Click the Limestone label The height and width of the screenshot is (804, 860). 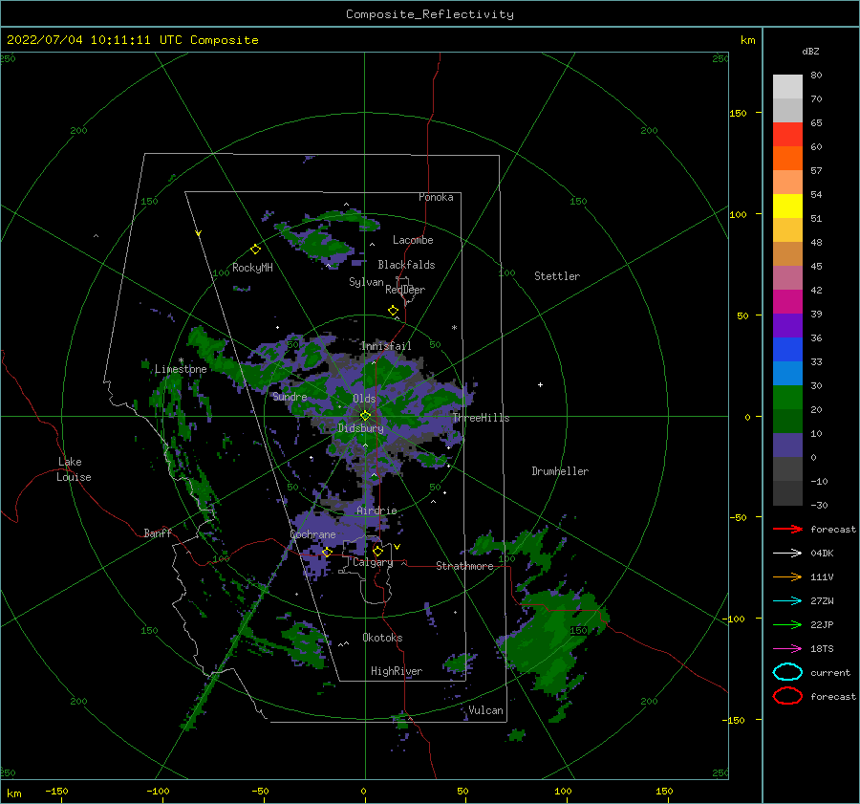tap(181, 369)
